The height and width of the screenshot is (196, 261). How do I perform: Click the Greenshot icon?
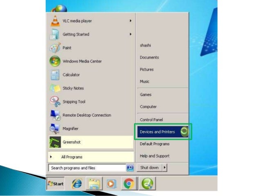55,142
